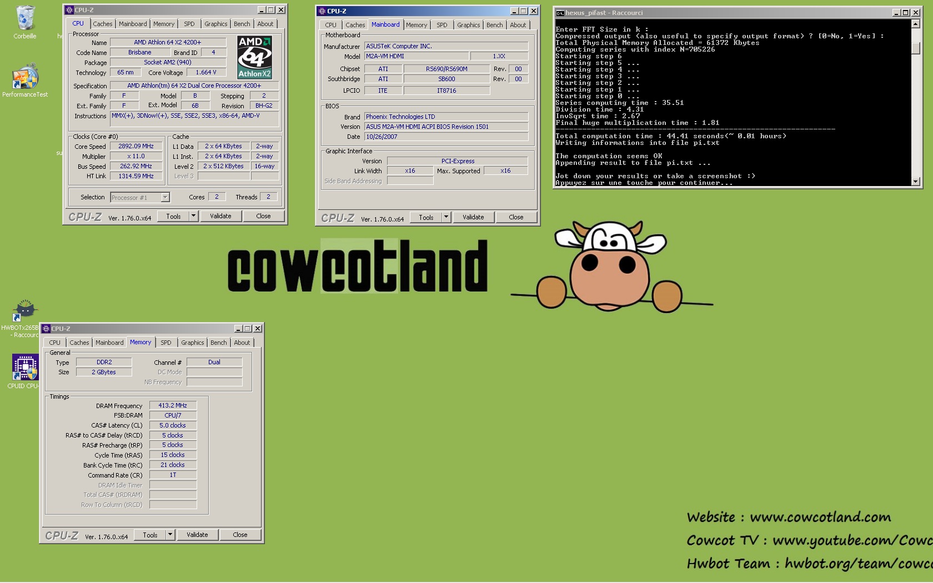This screenshot has width=933, height=583.
Task: Go to Bench tab in the Memory window
Action: click(x=218, y=343)
